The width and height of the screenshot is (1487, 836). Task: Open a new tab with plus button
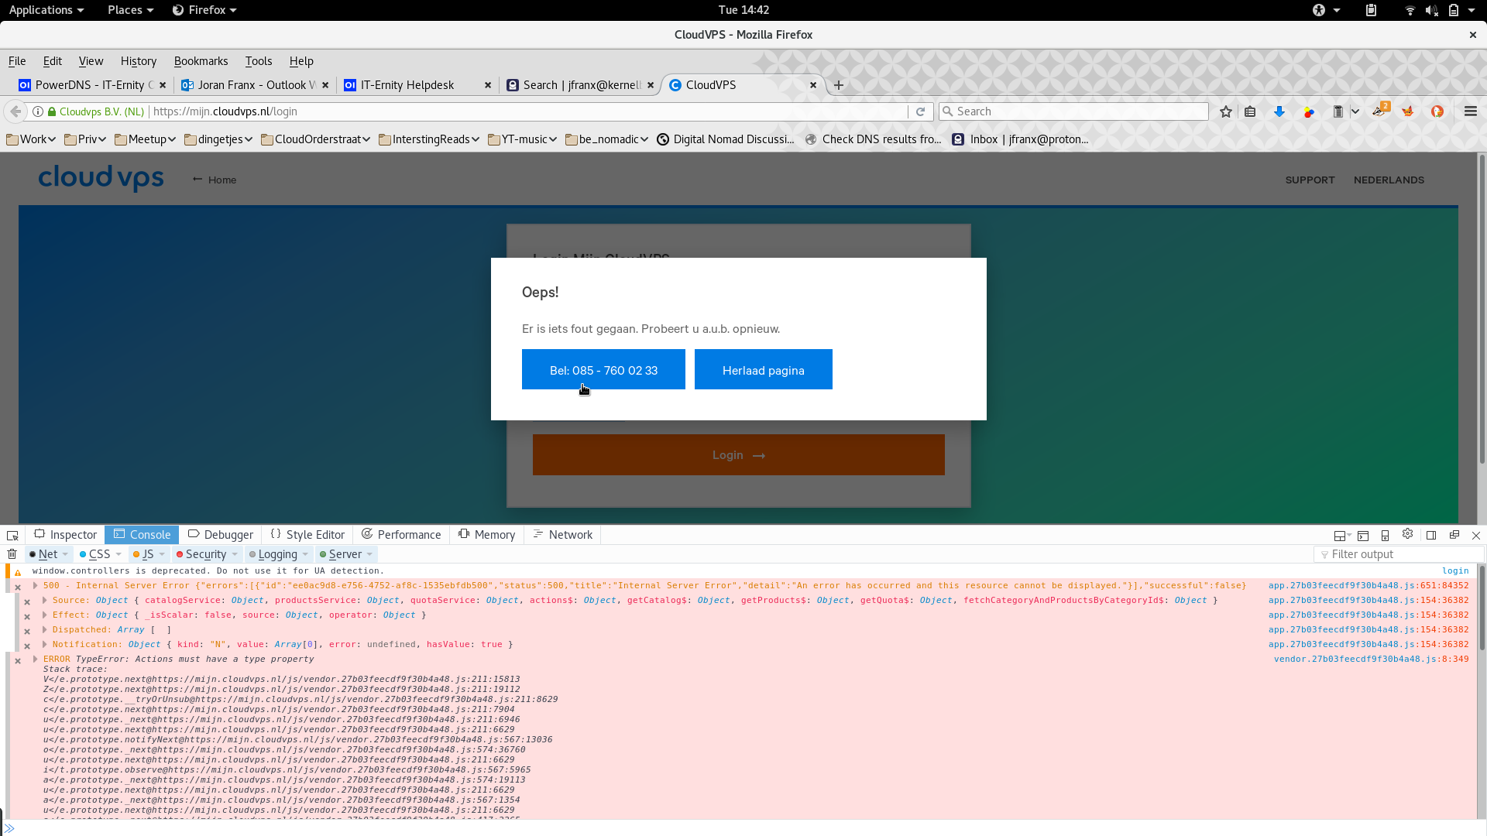coord(839,85)
